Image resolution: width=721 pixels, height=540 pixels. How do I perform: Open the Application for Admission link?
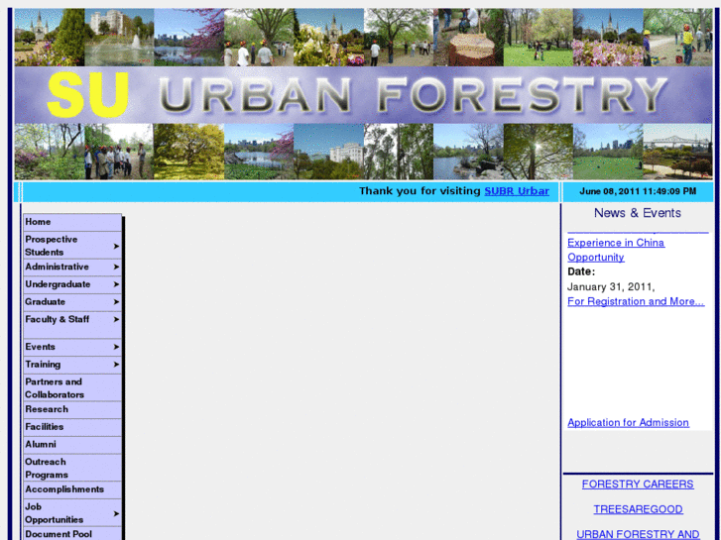(x=628, y=423)
